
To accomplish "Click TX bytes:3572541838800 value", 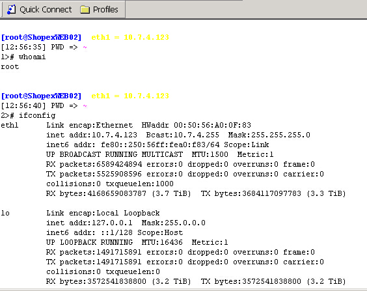I will tap(251, 281).
